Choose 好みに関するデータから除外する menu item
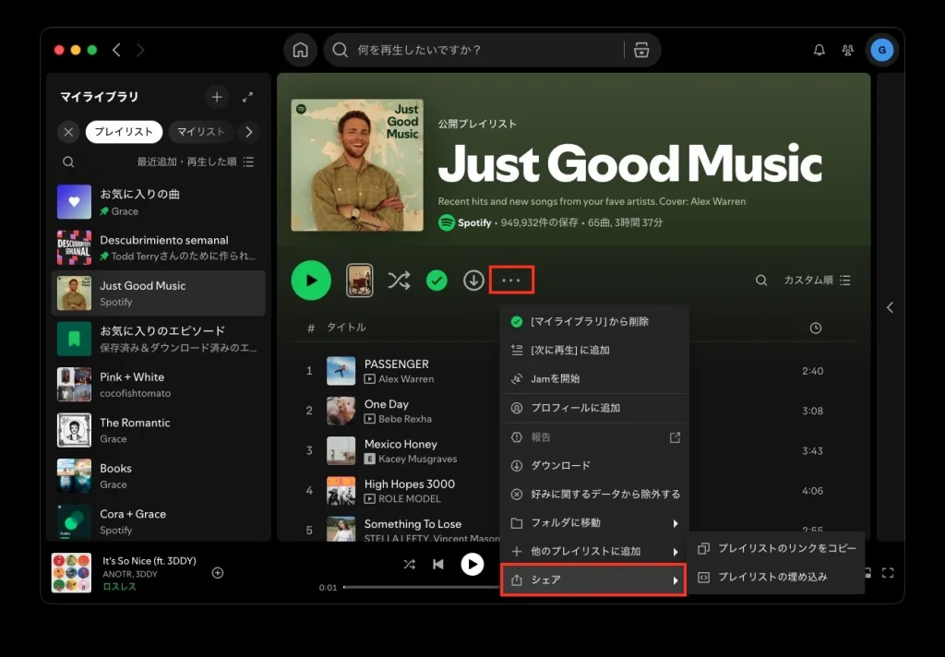The image size is (945, 657). coord(594,495)
